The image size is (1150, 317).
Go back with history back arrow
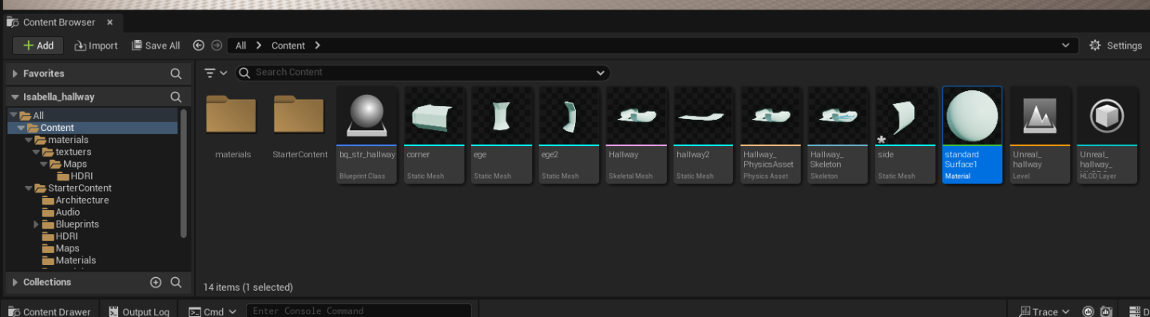199,46
